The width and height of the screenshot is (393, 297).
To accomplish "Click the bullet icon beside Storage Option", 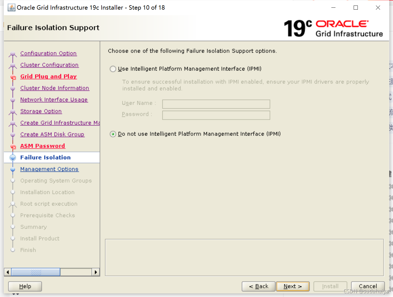I will 13,112.
